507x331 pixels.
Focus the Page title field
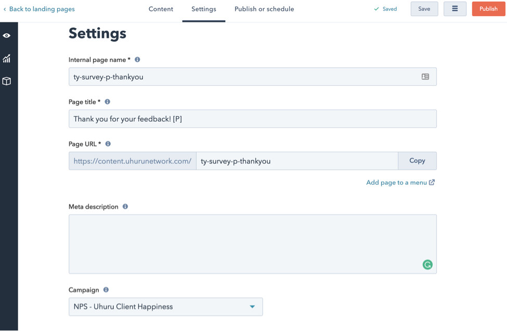253,119
